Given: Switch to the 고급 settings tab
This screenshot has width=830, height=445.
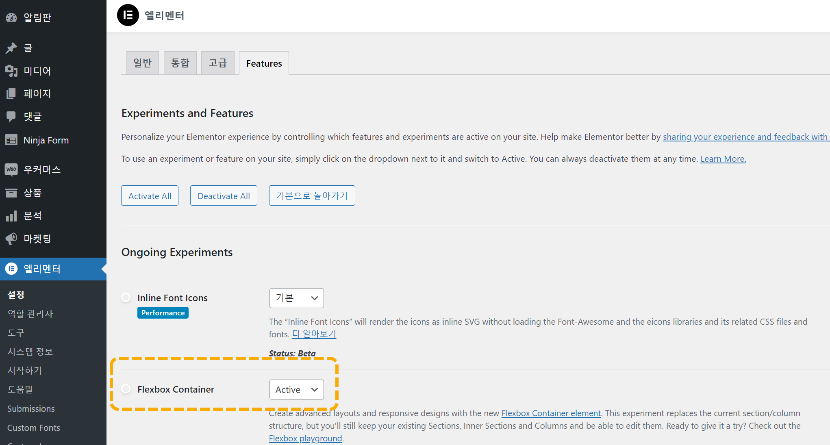Looking at the screenshot, I should (x=217, y=63).
